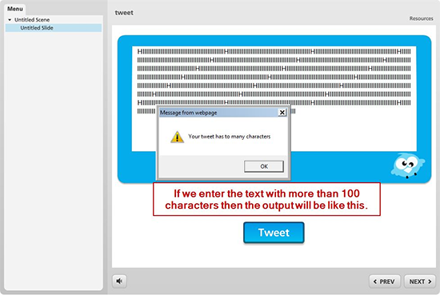Select Untitled Scene in the menu tree
Screen dimensions: 440x295
coord(32,20)
